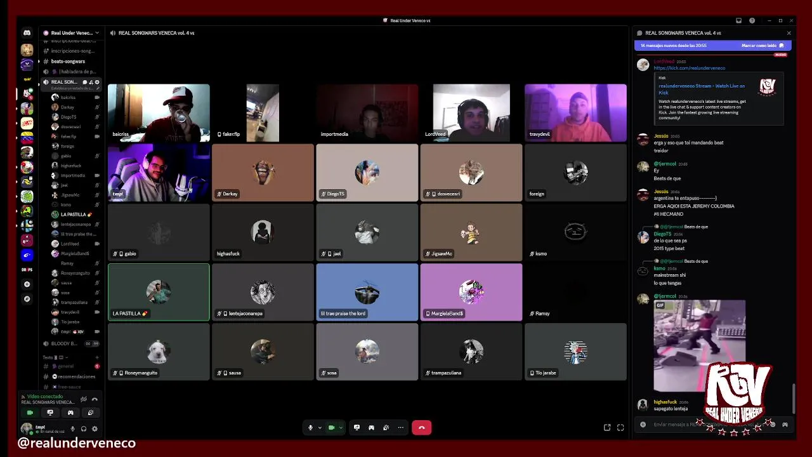Disconnect from voice in Video conectado panel
This screenshot has height=457, width=812.
[x=95, y=399]
